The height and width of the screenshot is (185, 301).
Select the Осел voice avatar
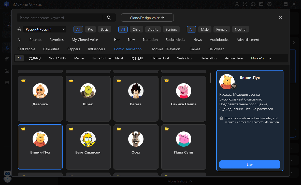tap(136, 139)
